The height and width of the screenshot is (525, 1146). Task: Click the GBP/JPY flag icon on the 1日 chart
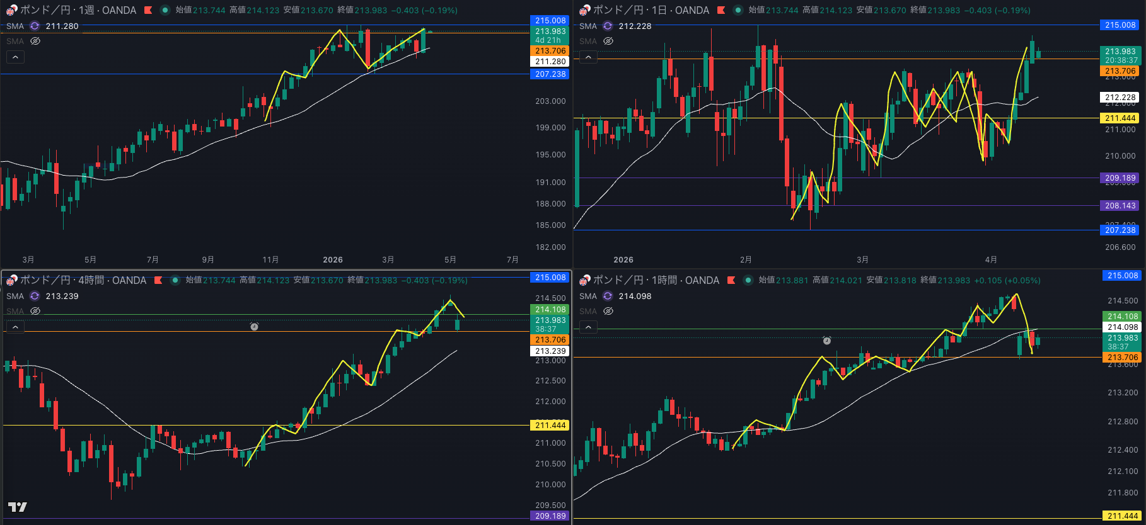click(584, 10)
